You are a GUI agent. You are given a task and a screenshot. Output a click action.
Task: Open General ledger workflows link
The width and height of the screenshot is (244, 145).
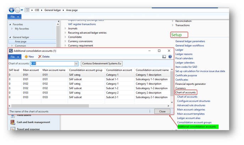pyautogui.click(x=190, y=46)
